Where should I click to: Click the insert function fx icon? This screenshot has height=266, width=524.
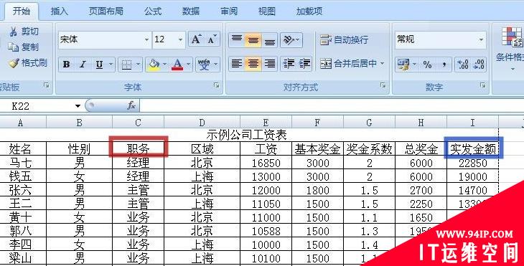(131, 105)
